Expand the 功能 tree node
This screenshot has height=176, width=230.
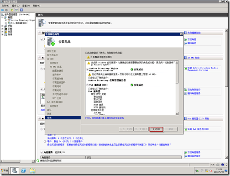click(2, 26)
